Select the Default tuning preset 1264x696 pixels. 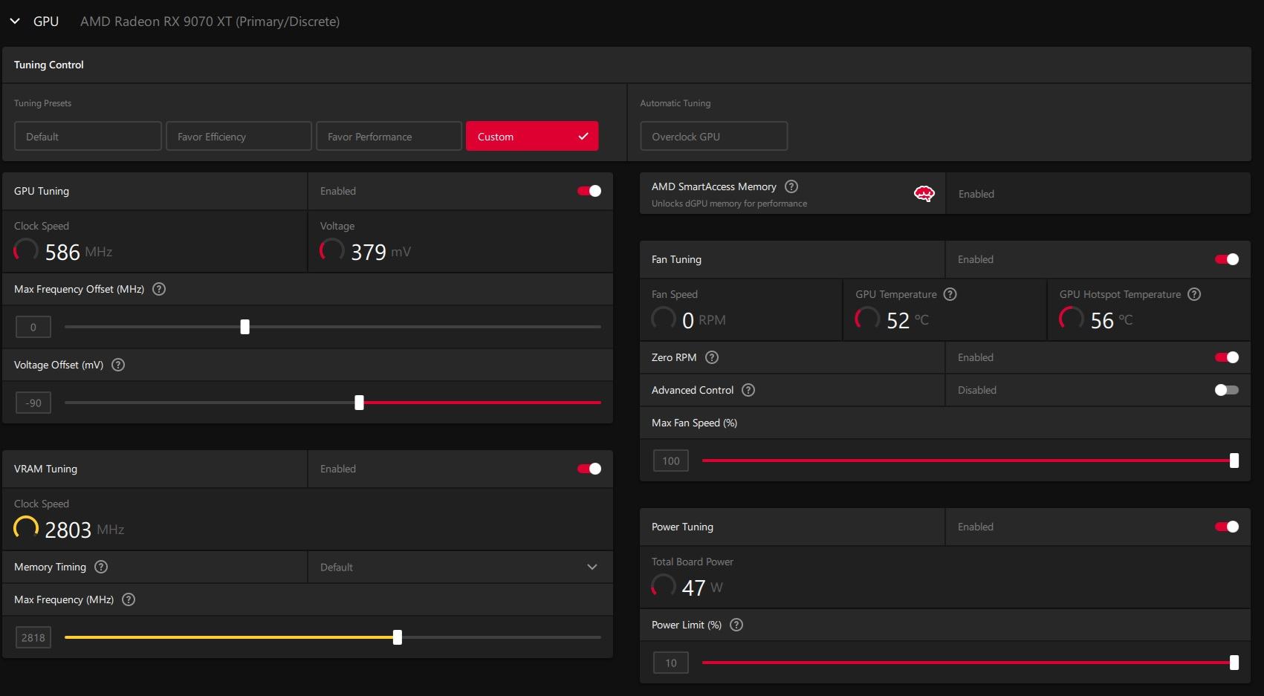point(88,137)
